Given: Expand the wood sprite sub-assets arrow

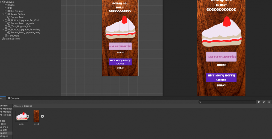Looking at the screenshot, I should (42, 116).
